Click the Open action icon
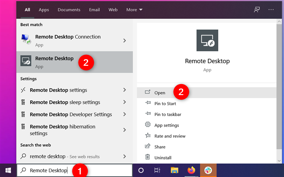This screenshot has height=177, width=284. point(148,92)
